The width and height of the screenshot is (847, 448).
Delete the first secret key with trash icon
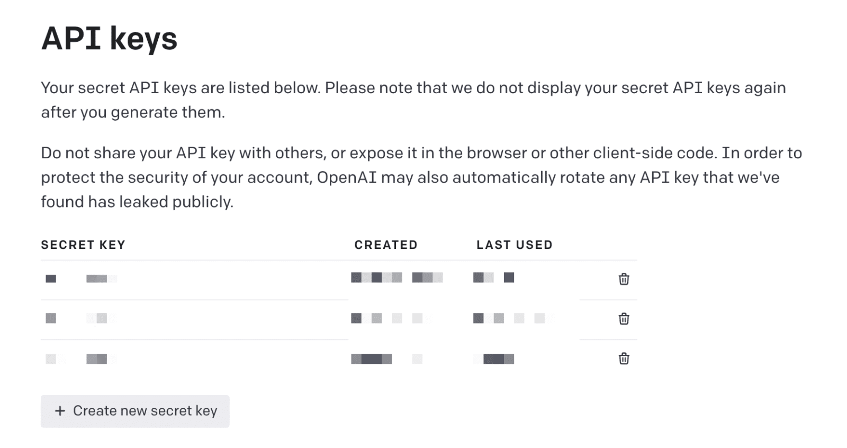(x=624, y=279)
